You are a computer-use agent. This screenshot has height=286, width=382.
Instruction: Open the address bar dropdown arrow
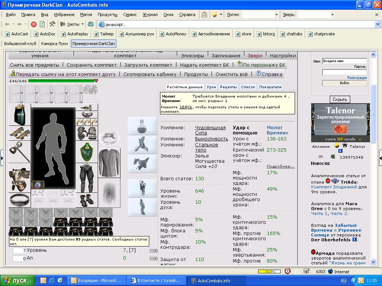tap(378, 24)
